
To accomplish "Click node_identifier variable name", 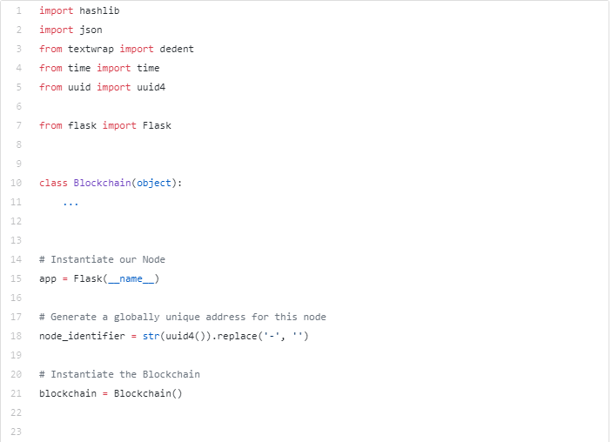I will point(82,336).
